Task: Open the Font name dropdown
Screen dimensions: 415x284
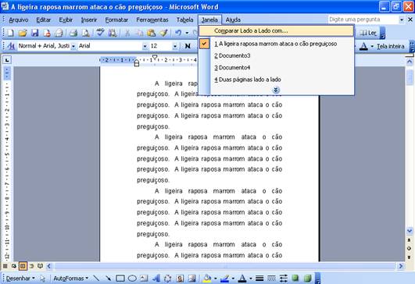Action: pos(145,47)
